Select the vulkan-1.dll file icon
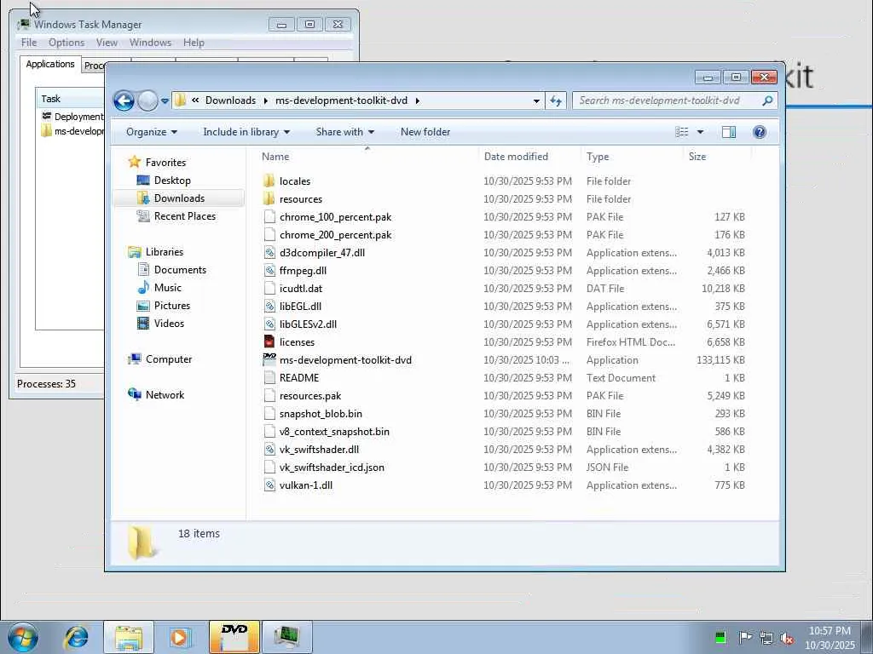The height and width of the screenshot is (654, 873). [x=269, y=485]
